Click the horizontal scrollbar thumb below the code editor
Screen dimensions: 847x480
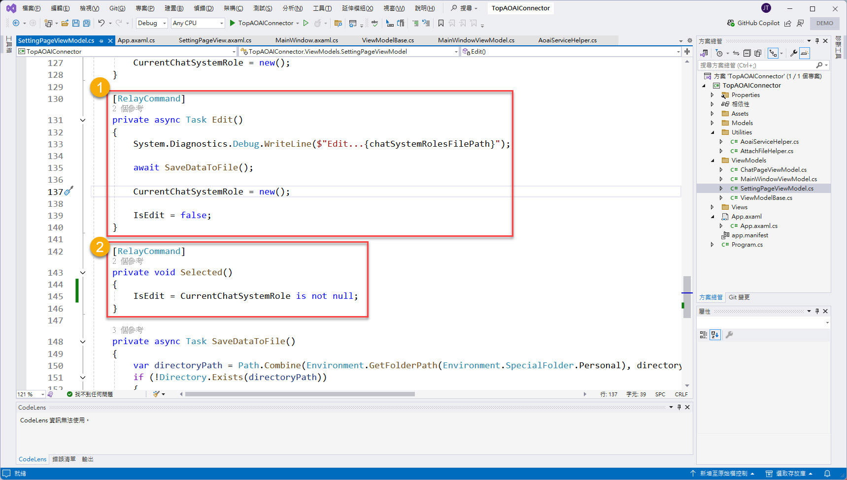coord(300,394)
